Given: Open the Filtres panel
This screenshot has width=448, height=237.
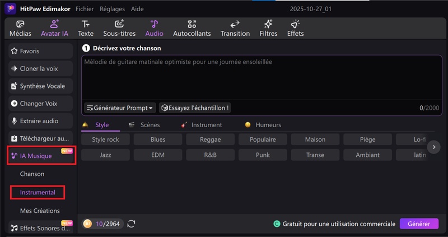Looking at the screenshot, I should (x=268, y=28).
